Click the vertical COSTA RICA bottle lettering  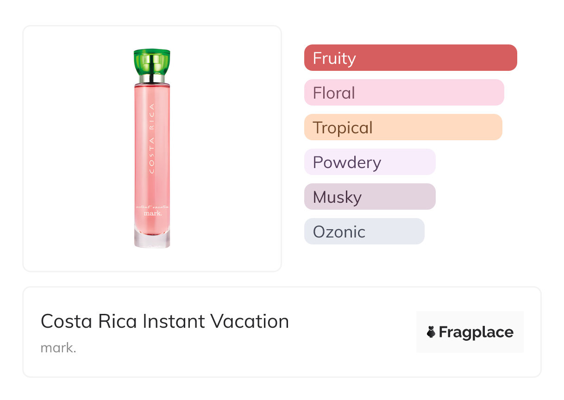pyautogui.click(x=152, y=138)
